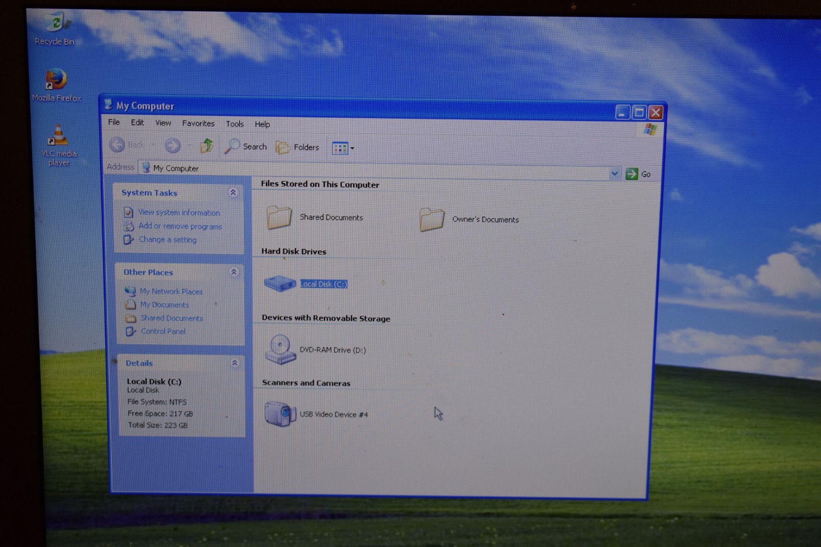Collapse the Other Places panel

233,272
